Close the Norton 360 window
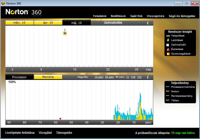200x139 pixels. (x=195, y=3)
